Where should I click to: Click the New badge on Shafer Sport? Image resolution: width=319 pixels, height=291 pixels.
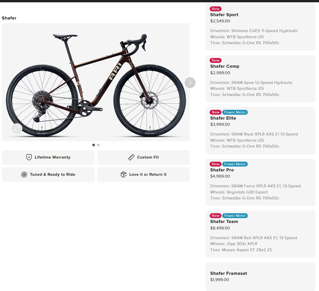(x=216, y=9)
